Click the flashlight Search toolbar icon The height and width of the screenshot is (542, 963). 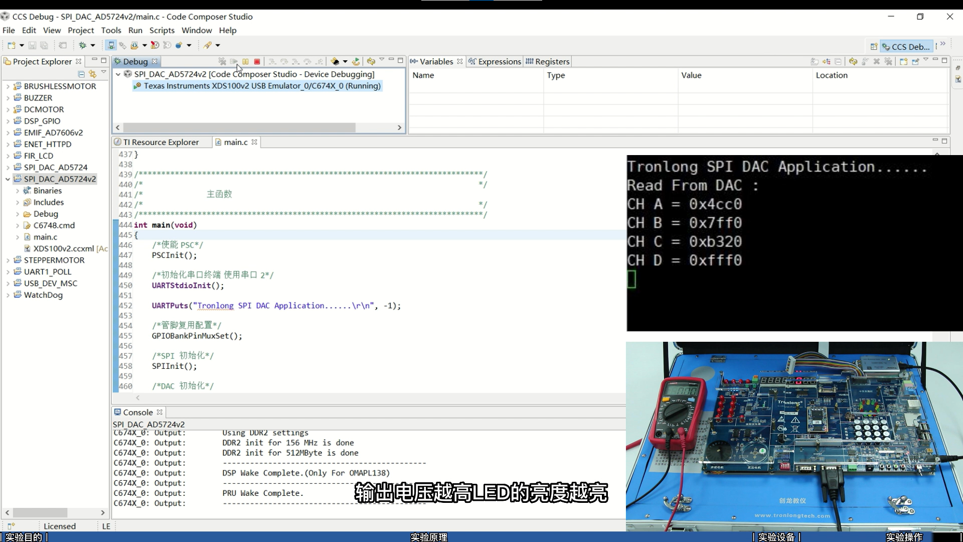[x=208, y=45]
